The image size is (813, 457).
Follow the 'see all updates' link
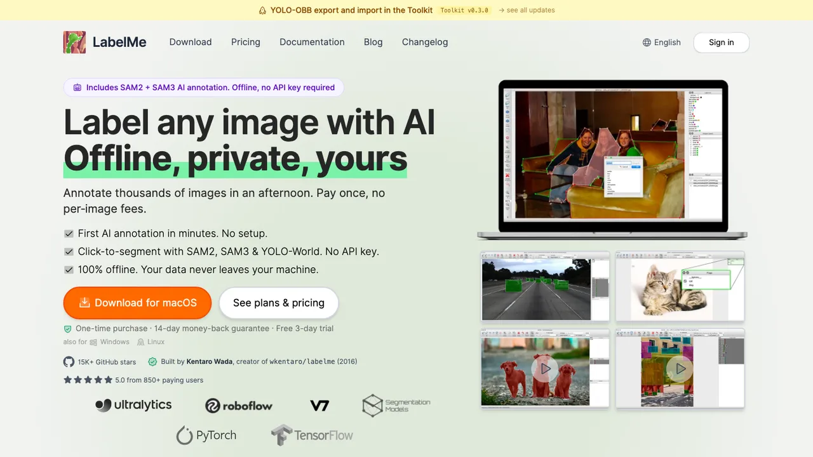click(527, 10)
